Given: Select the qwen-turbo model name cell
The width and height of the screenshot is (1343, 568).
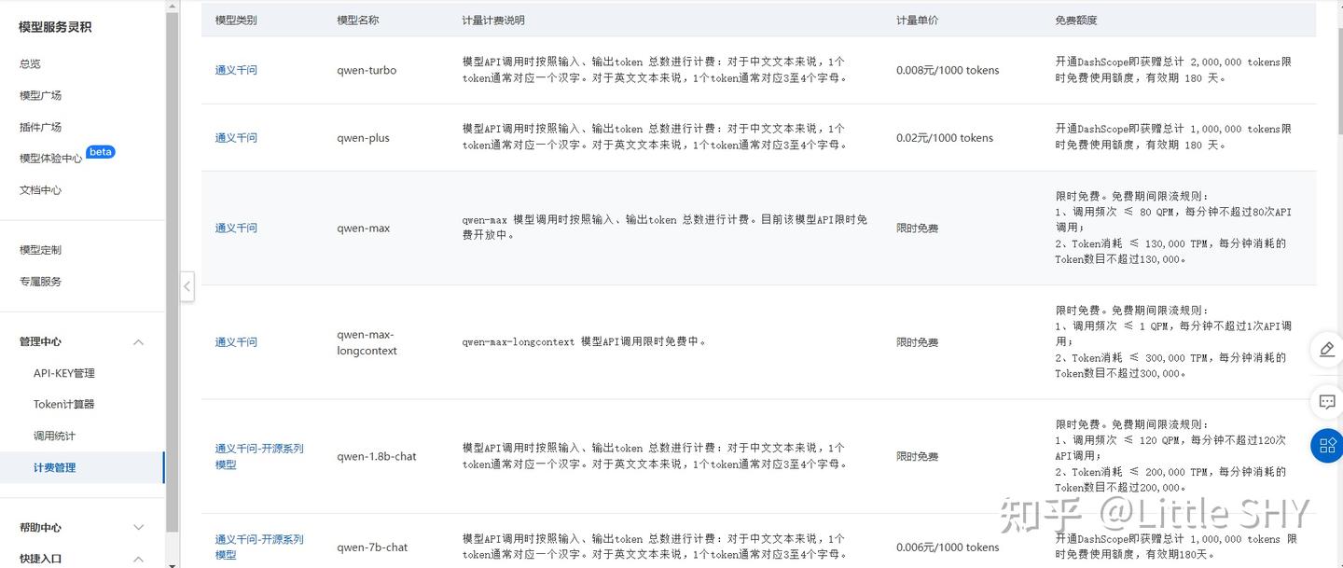Looking at the screenshot, I should coord(367,70).
